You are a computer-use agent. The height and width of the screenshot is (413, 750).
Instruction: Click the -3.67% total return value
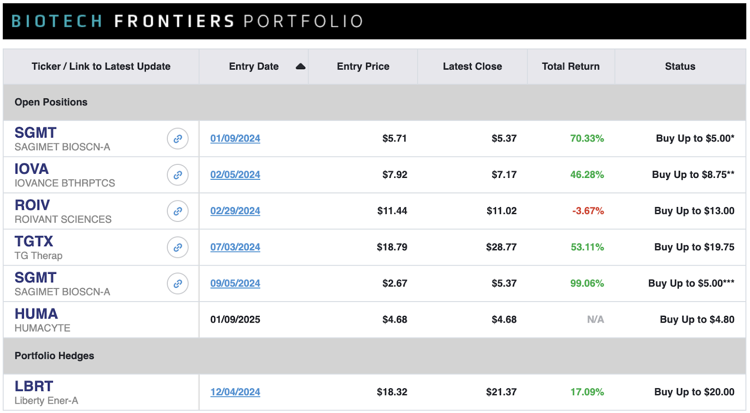pyautogui.click(x=588, y=211)
